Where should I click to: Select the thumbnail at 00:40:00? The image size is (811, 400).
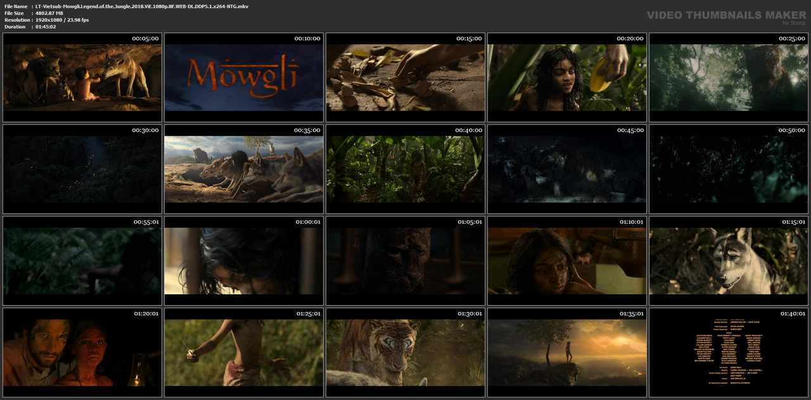click(x=405, y=169)
